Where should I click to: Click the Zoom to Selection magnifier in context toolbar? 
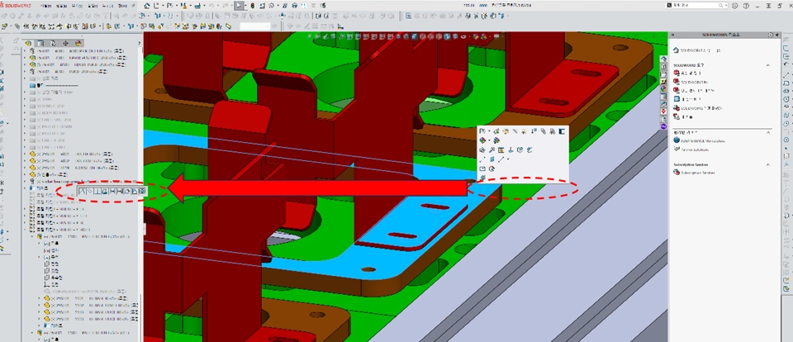[x=491, y=150]
